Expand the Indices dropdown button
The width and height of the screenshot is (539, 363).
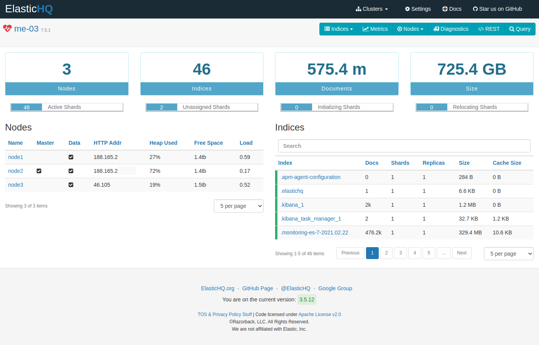tap(339, 29)
